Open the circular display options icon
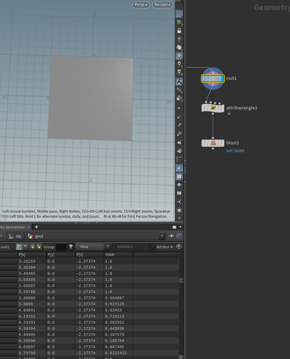Viewport: 290px width, 359px height. pos(179,210)
